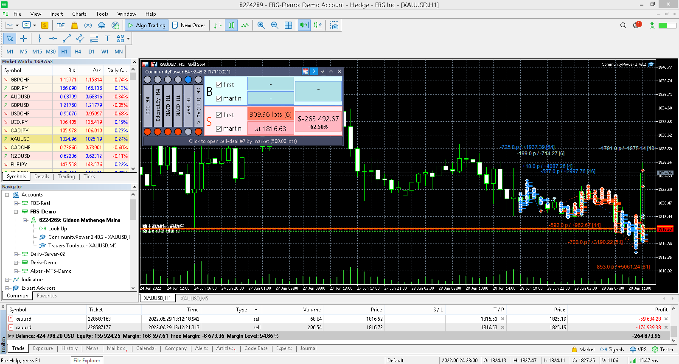The image size is (679, 364).
Task: Open the Market shopping bag icon
Action: [74, 25]
